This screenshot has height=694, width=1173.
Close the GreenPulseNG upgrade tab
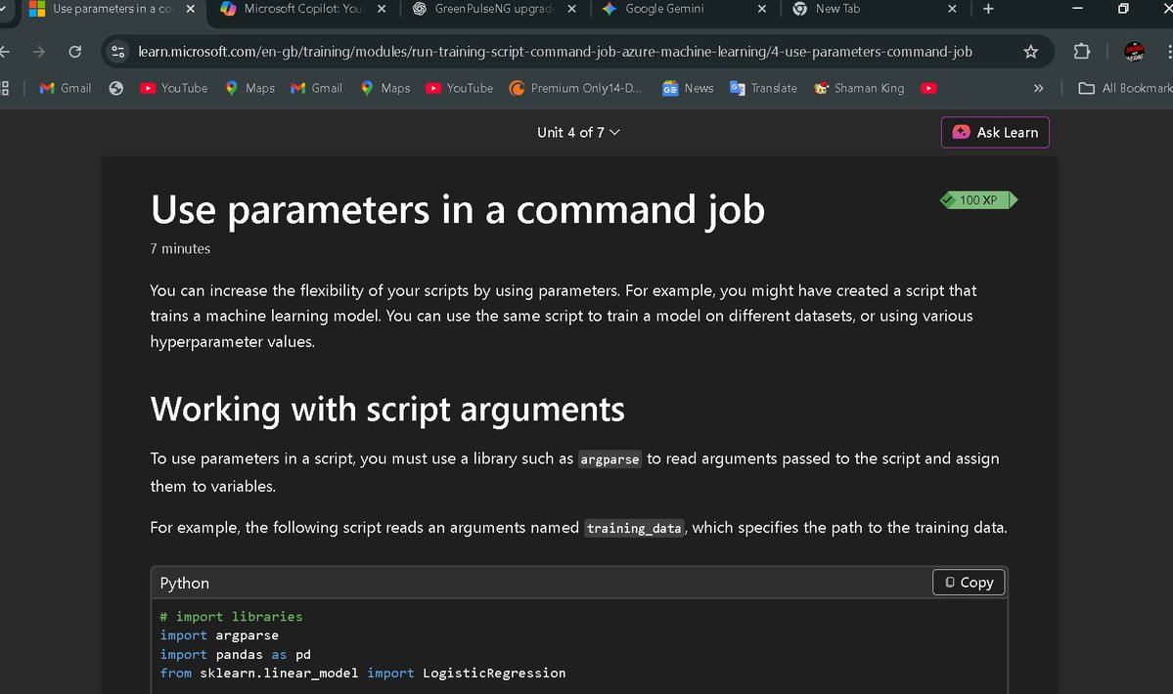571,9
